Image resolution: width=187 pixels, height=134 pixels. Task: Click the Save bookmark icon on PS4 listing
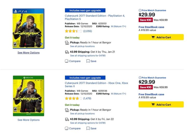[x=88, y=61]
